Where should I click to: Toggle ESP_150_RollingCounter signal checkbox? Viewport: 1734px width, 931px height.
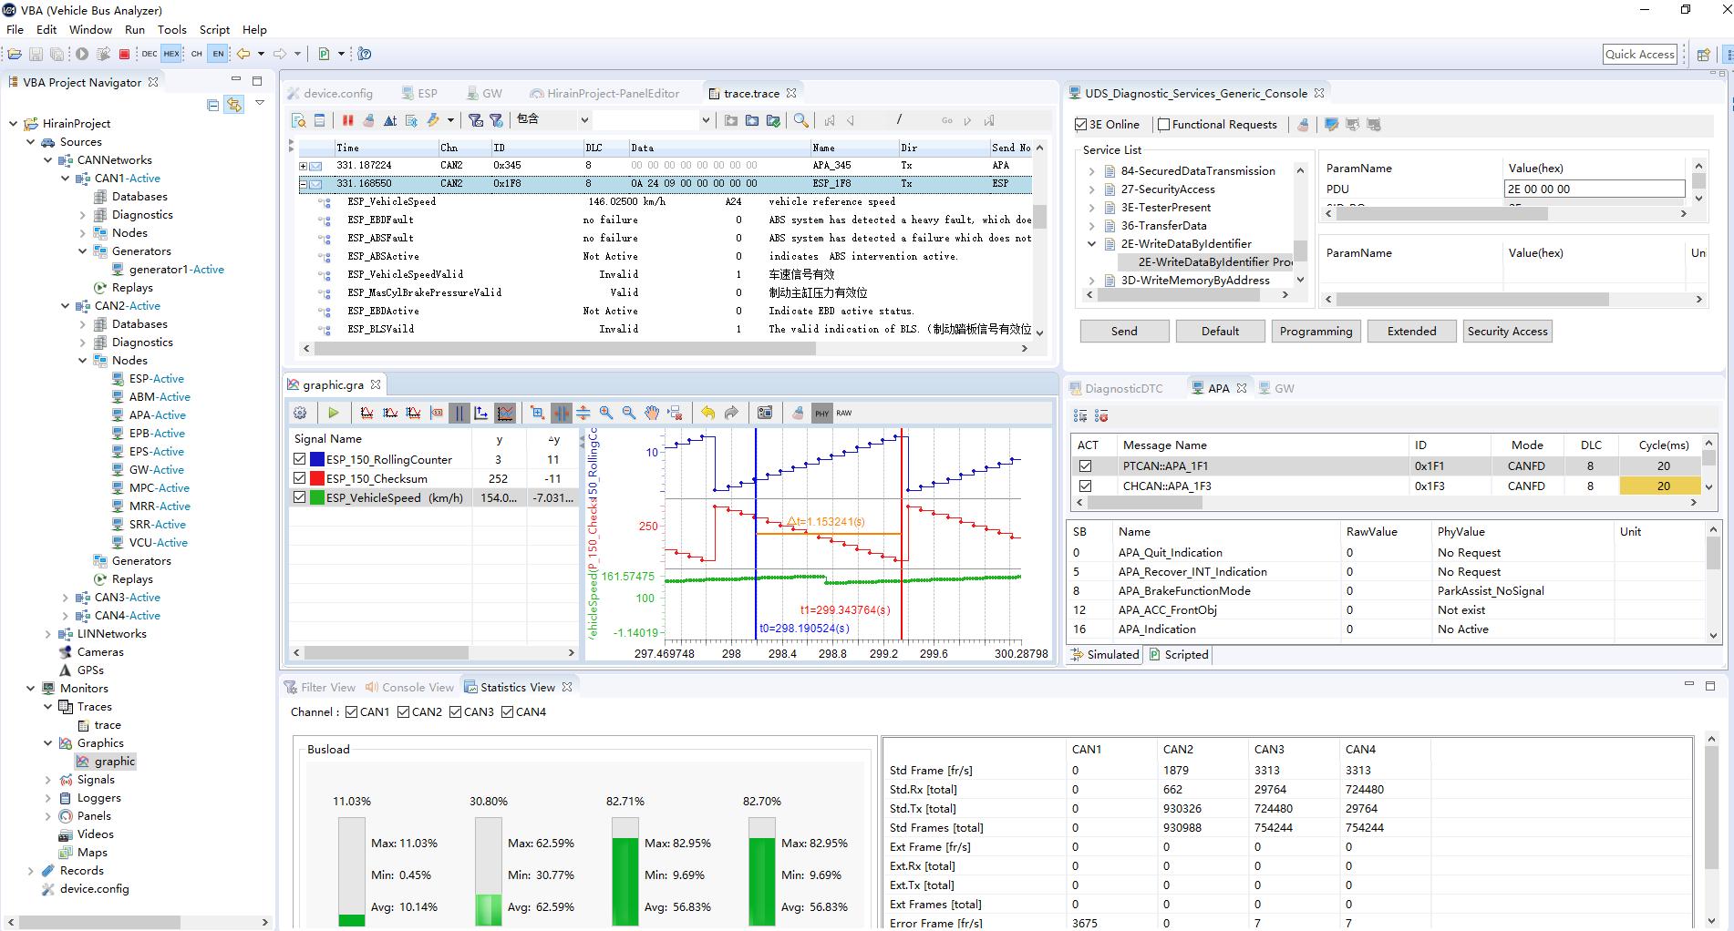coord(300,459)
